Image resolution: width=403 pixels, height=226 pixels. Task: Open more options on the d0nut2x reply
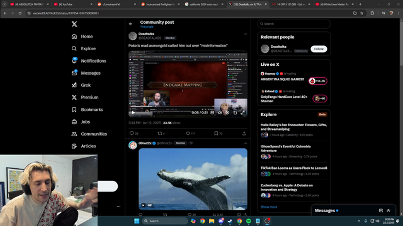245,143
